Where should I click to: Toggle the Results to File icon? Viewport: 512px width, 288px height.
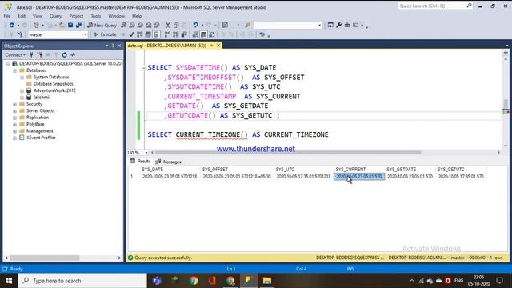[212, 34]
